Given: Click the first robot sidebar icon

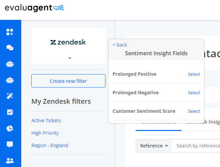Looking at the screenshot, I should 10,64.
